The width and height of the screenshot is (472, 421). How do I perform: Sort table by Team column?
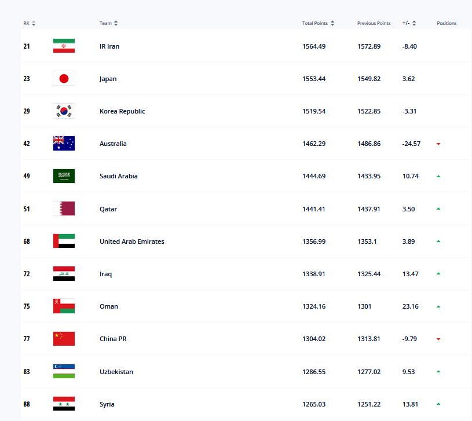108,23
